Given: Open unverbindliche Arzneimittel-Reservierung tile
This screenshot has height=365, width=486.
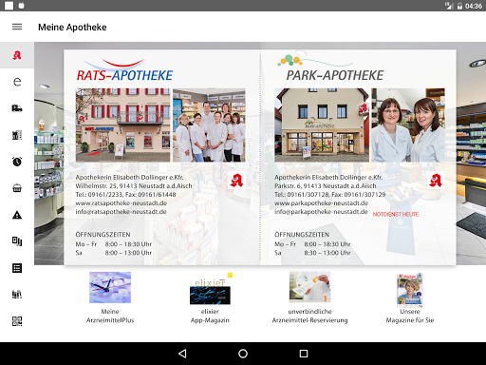Looking at the screenshot, I should [310, 298].
